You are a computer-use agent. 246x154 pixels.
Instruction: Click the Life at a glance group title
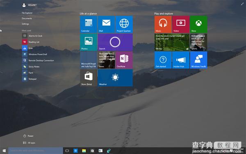point(88,14)
